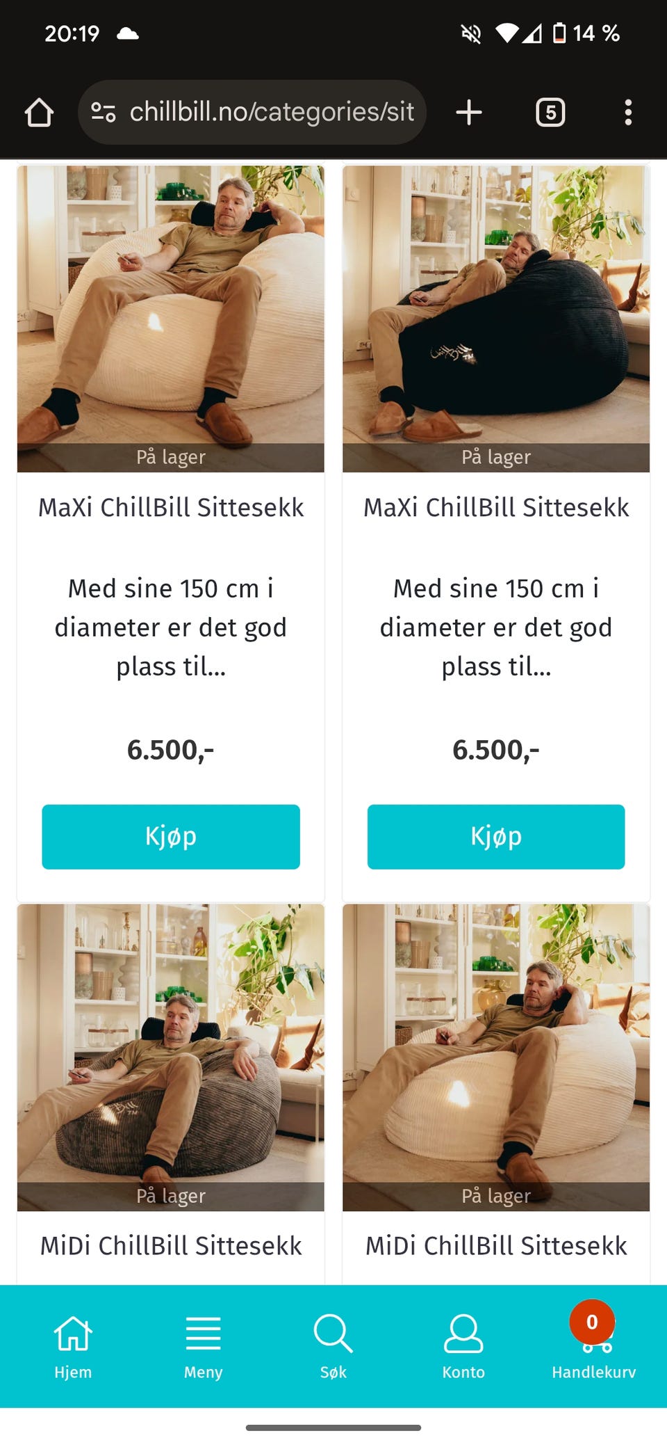Open the tab switcher showing 5 tabs
This screenshot has height=1447, width=667.
click(x=550, y=112)
